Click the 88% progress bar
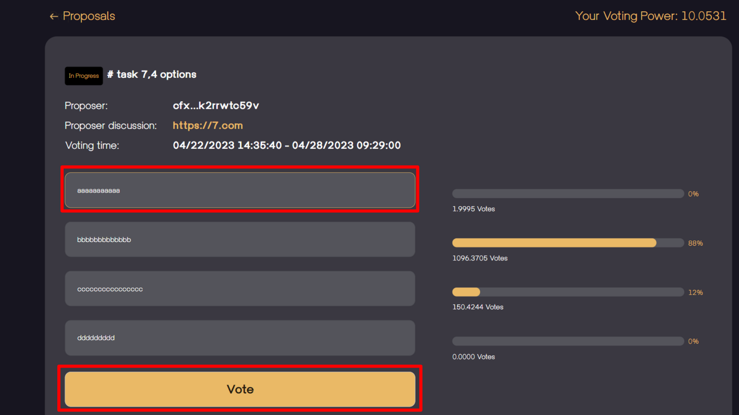This screenshot has width=739, height=415. pyautogui.click(x=568, y=243)
